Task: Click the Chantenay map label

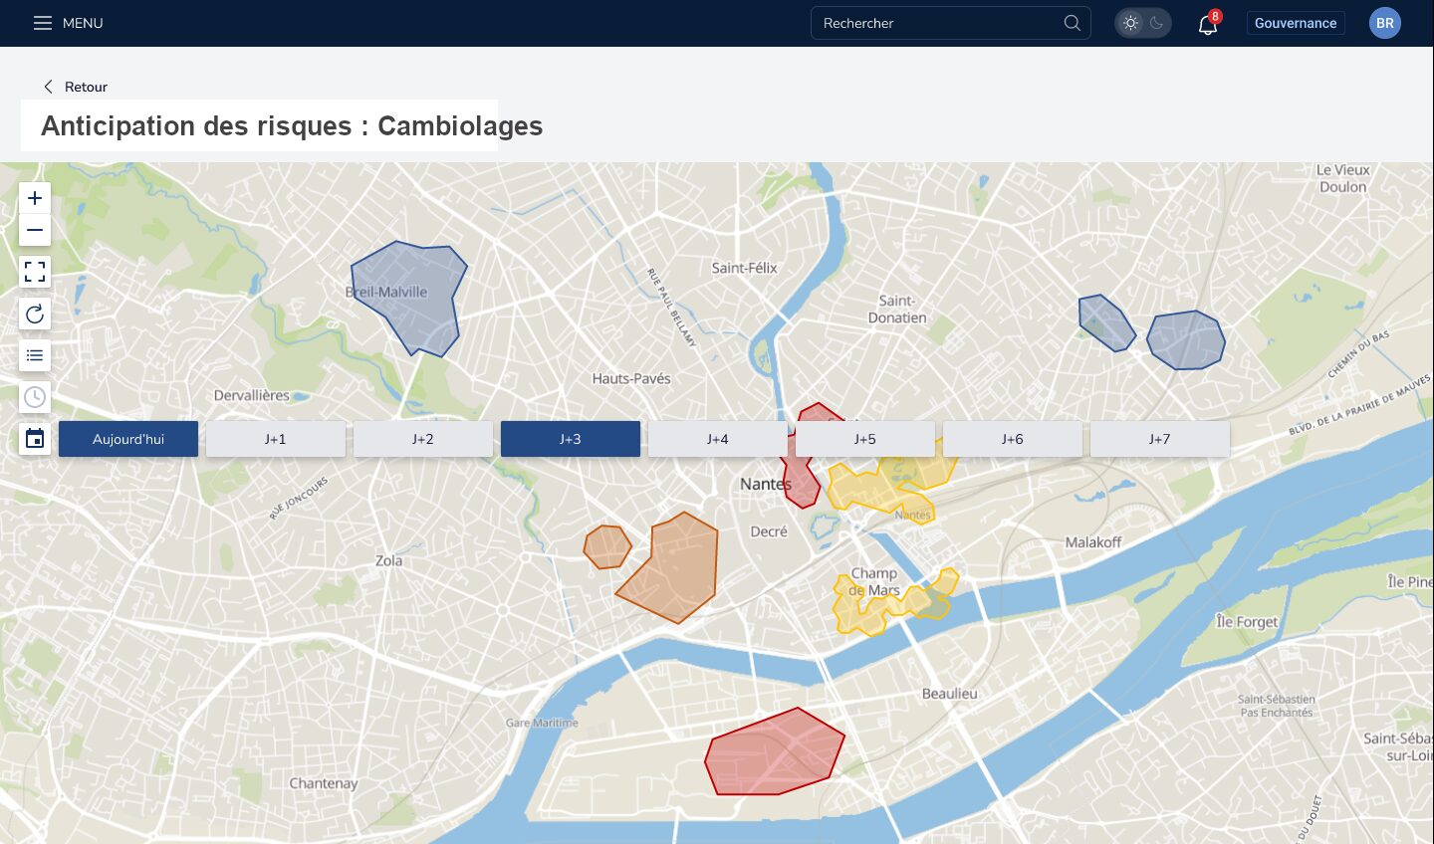Action: (324, 783)
